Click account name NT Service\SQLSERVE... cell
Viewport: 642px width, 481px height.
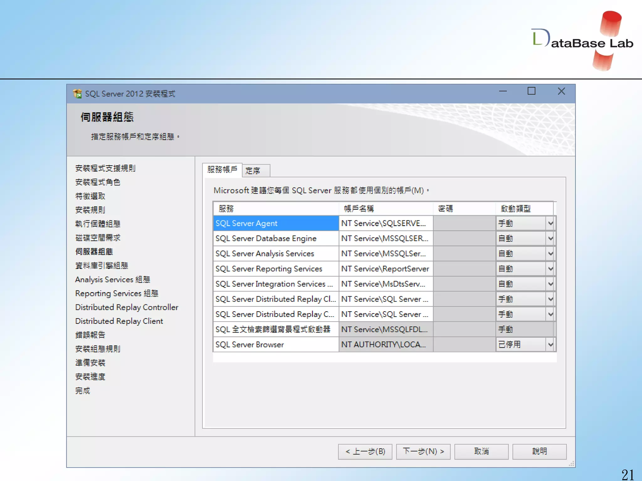pyautogui.click(x=386, y=224)
